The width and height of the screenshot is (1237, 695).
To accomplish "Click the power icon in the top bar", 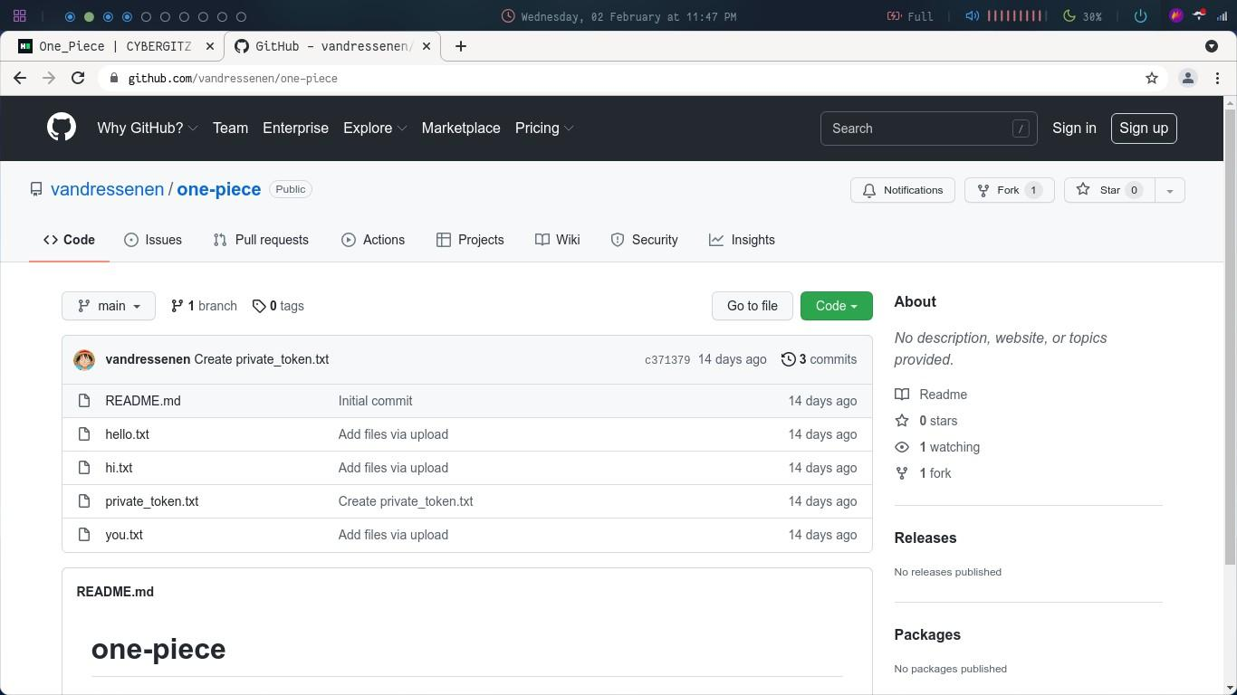I will coord(1140,16).
